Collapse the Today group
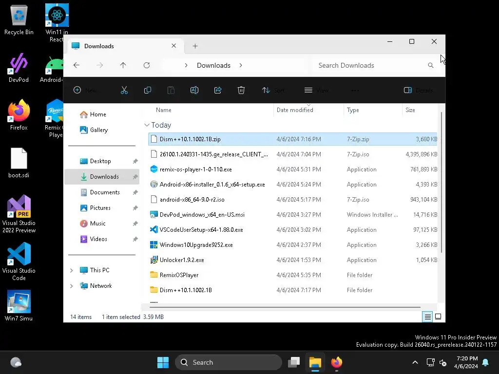 pos(147,125)
